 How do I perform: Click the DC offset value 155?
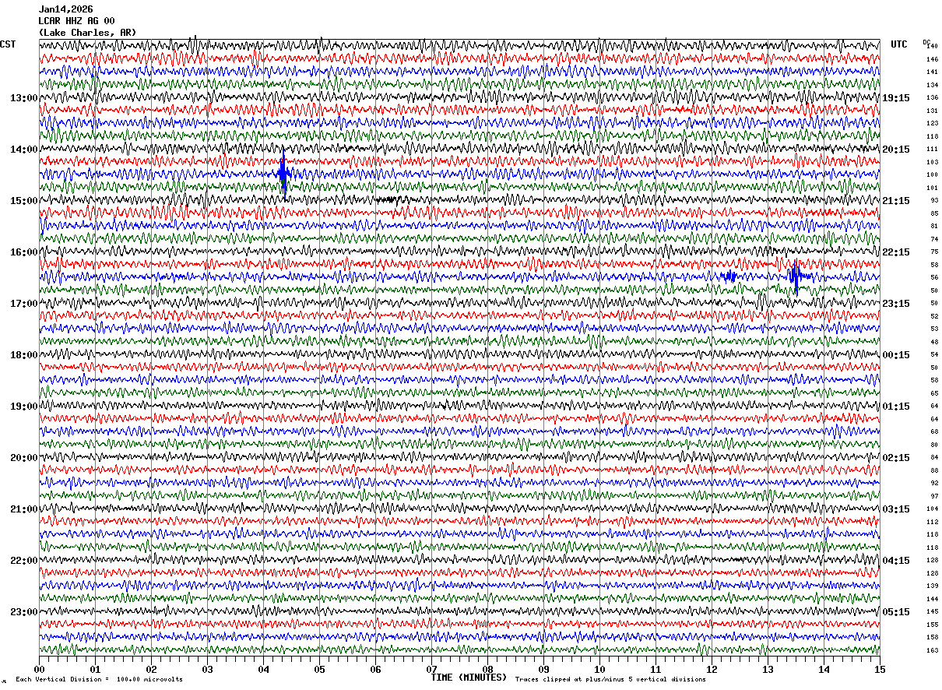click(x=932, y=625)
